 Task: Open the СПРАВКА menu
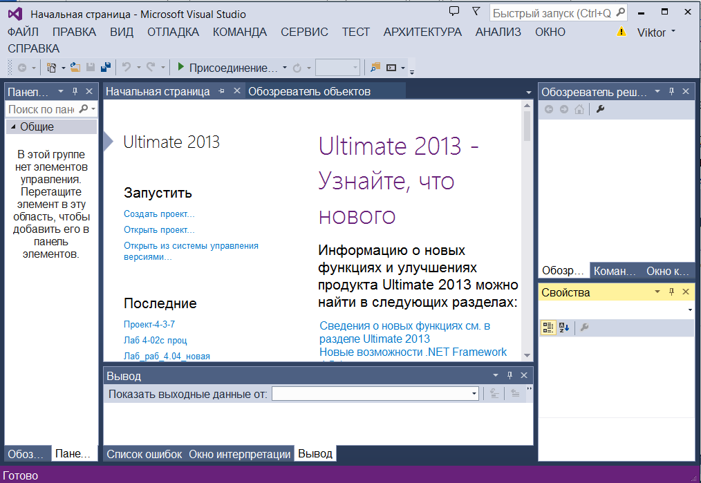34,48
